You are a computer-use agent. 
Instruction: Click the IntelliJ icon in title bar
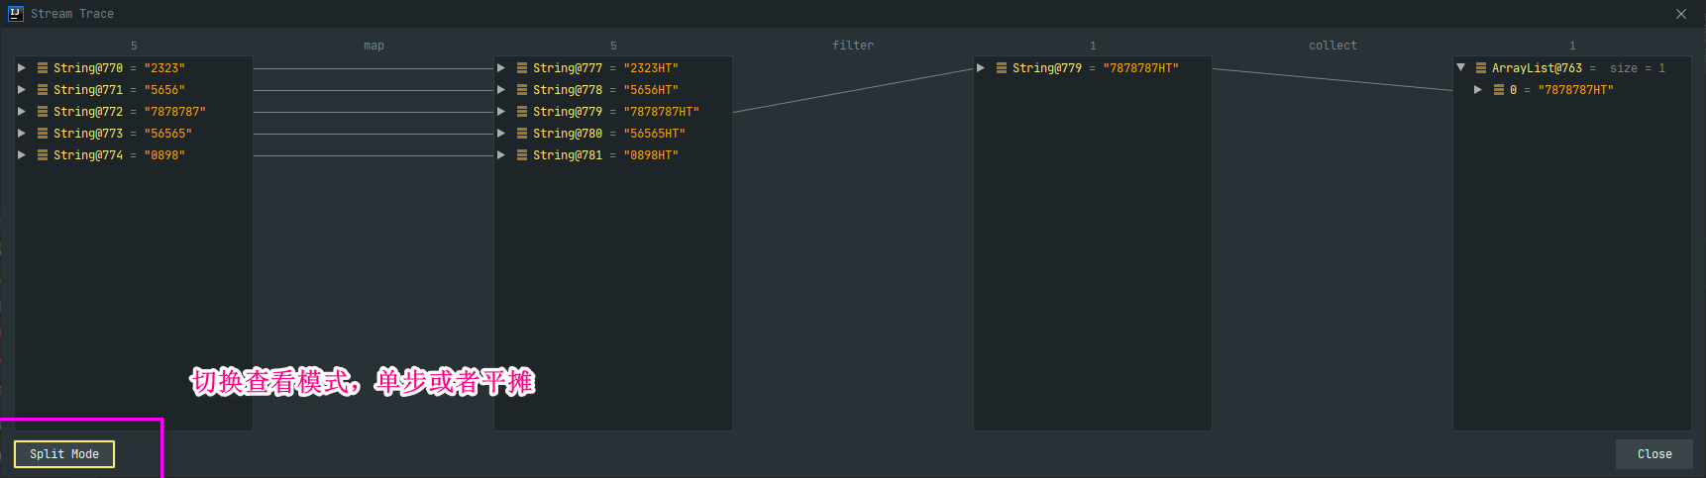tap(15, 14)
